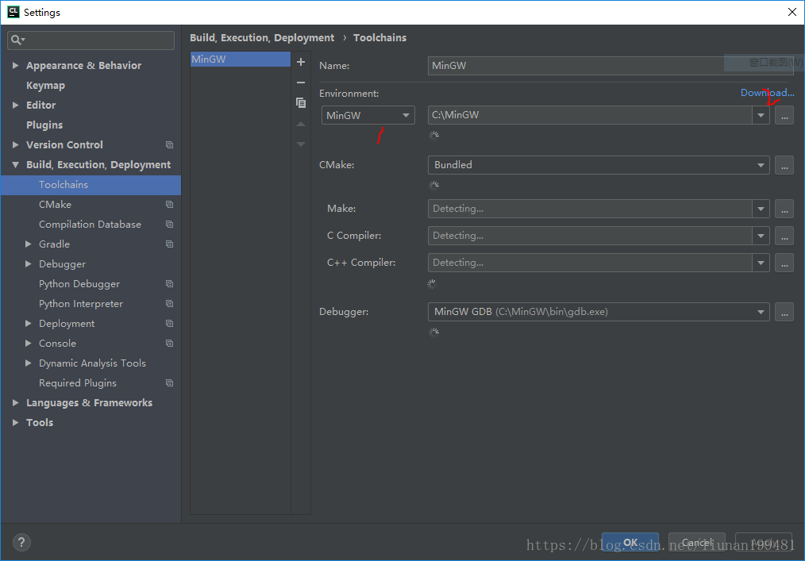The image size is (805, 561).
Task: Open Compilation Database settings
Action: click(90, 225)
